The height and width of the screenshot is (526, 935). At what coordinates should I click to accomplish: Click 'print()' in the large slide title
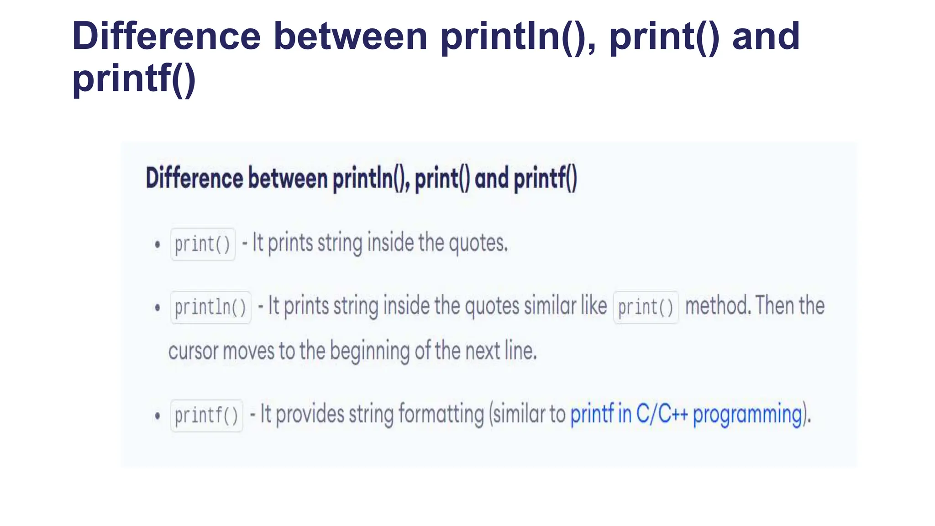coord(664,37)
